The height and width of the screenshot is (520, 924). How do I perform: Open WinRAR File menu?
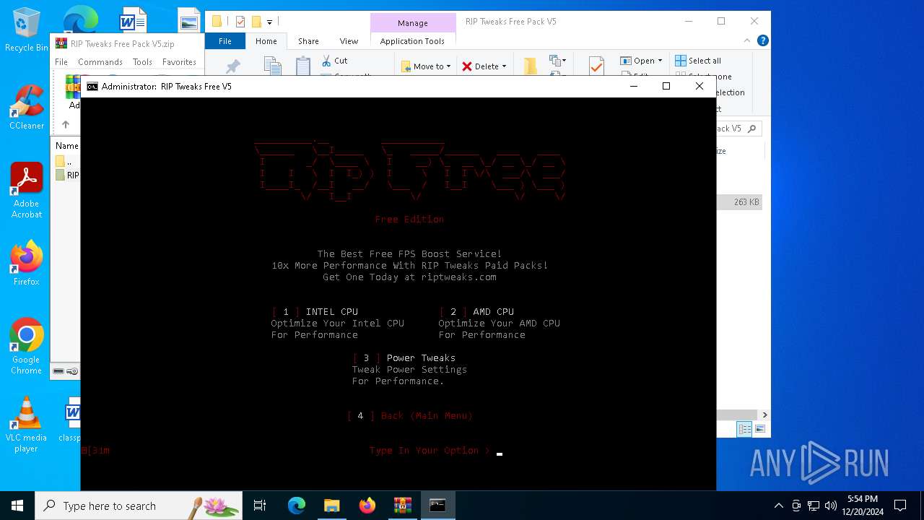(61, 62)
